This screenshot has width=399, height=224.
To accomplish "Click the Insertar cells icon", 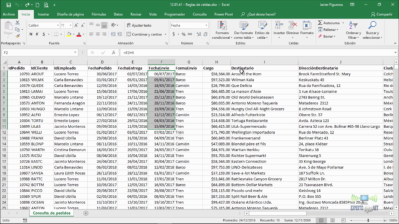I will (279, 26).
